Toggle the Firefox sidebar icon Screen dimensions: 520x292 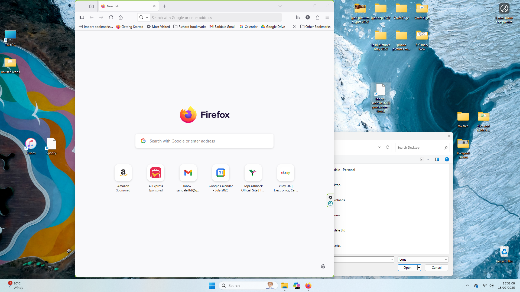pyautogui.click(x=82, y=17)
